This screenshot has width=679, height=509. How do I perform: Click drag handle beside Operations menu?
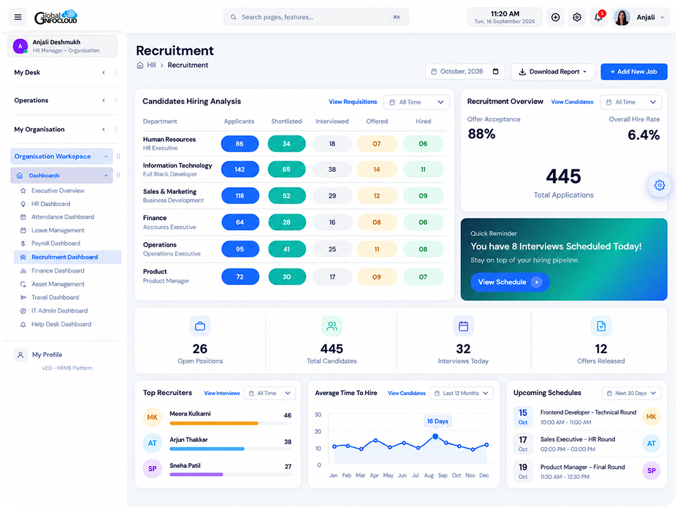(x=116, y=100)
